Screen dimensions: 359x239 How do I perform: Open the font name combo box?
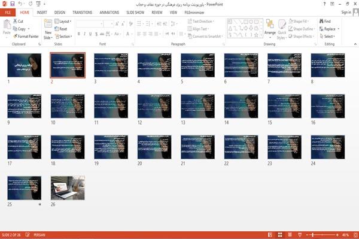(x=90, y=23)
